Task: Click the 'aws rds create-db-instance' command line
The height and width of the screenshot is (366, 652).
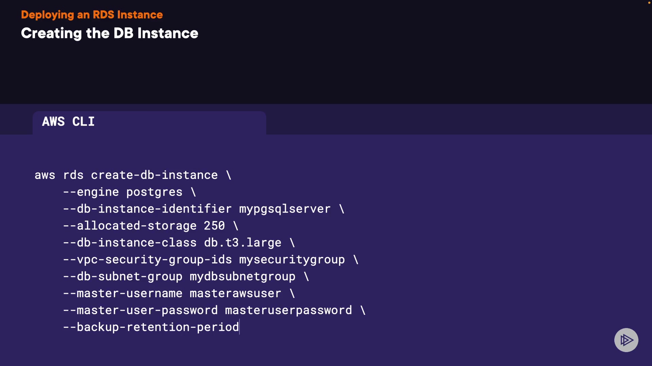Action: [x=132, y=175]
